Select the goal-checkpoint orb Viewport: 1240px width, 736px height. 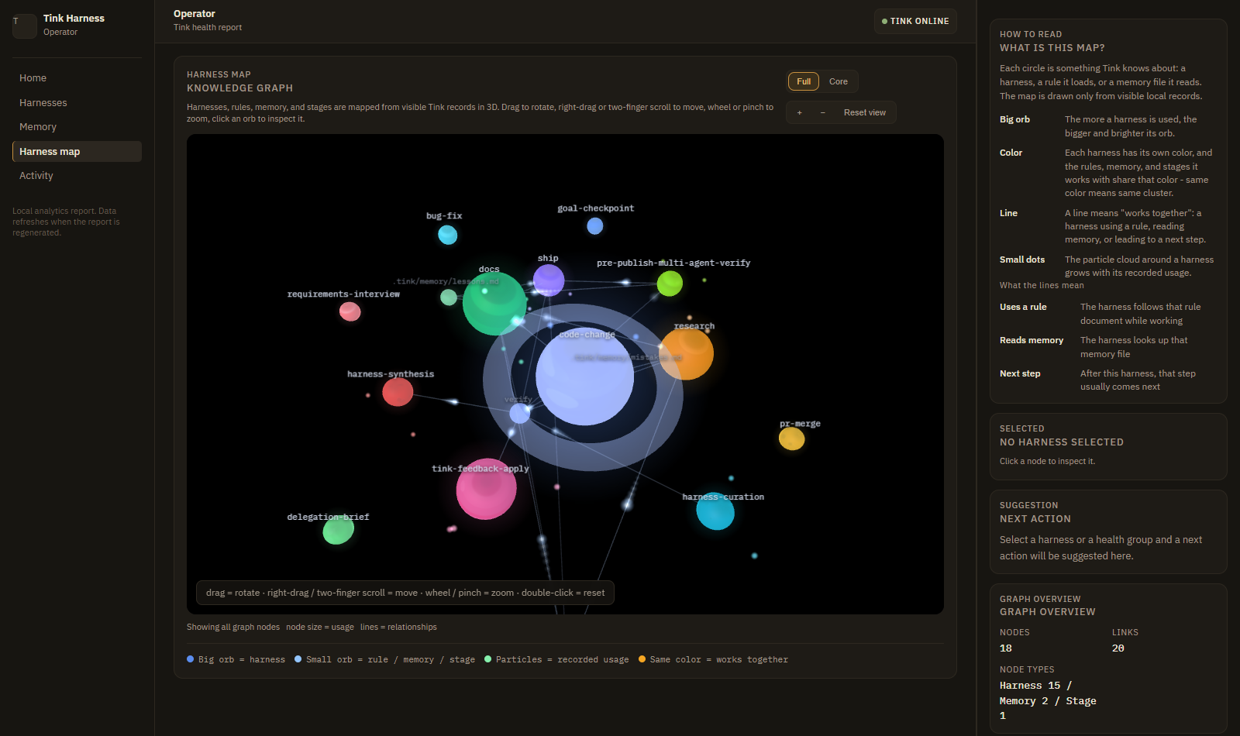point(595,225)
